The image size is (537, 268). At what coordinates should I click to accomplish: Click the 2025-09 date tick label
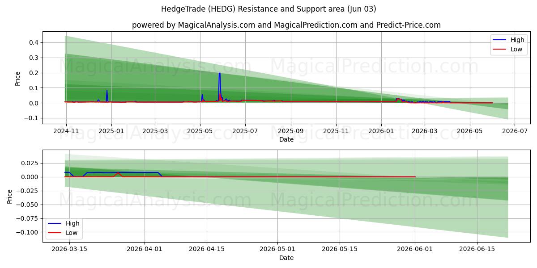tap(290, 131)
